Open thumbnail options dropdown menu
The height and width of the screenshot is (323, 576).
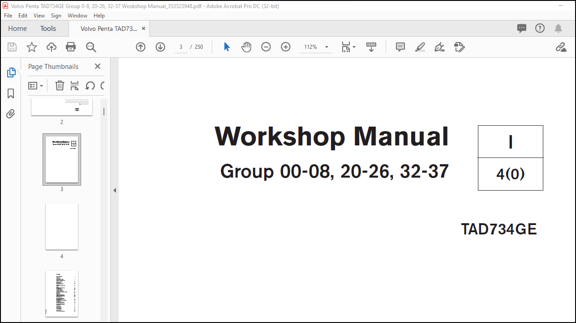pos(36,85)
